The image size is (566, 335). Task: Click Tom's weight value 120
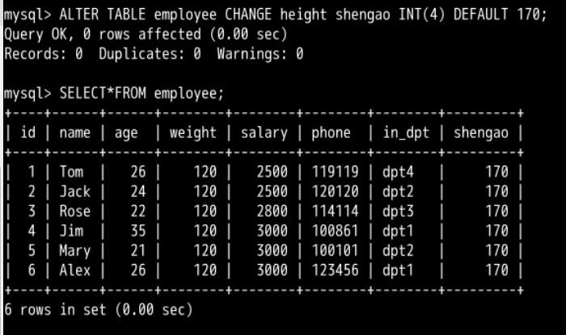coord(205,172)
